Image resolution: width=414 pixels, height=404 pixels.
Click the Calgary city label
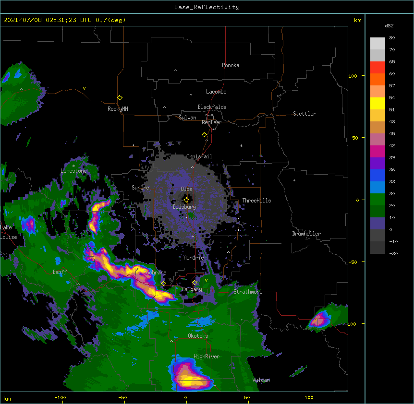coord(192,289)
